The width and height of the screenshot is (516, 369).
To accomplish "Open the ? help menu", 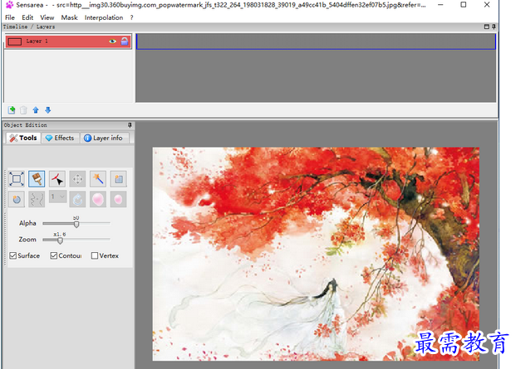I will [131, 17].
